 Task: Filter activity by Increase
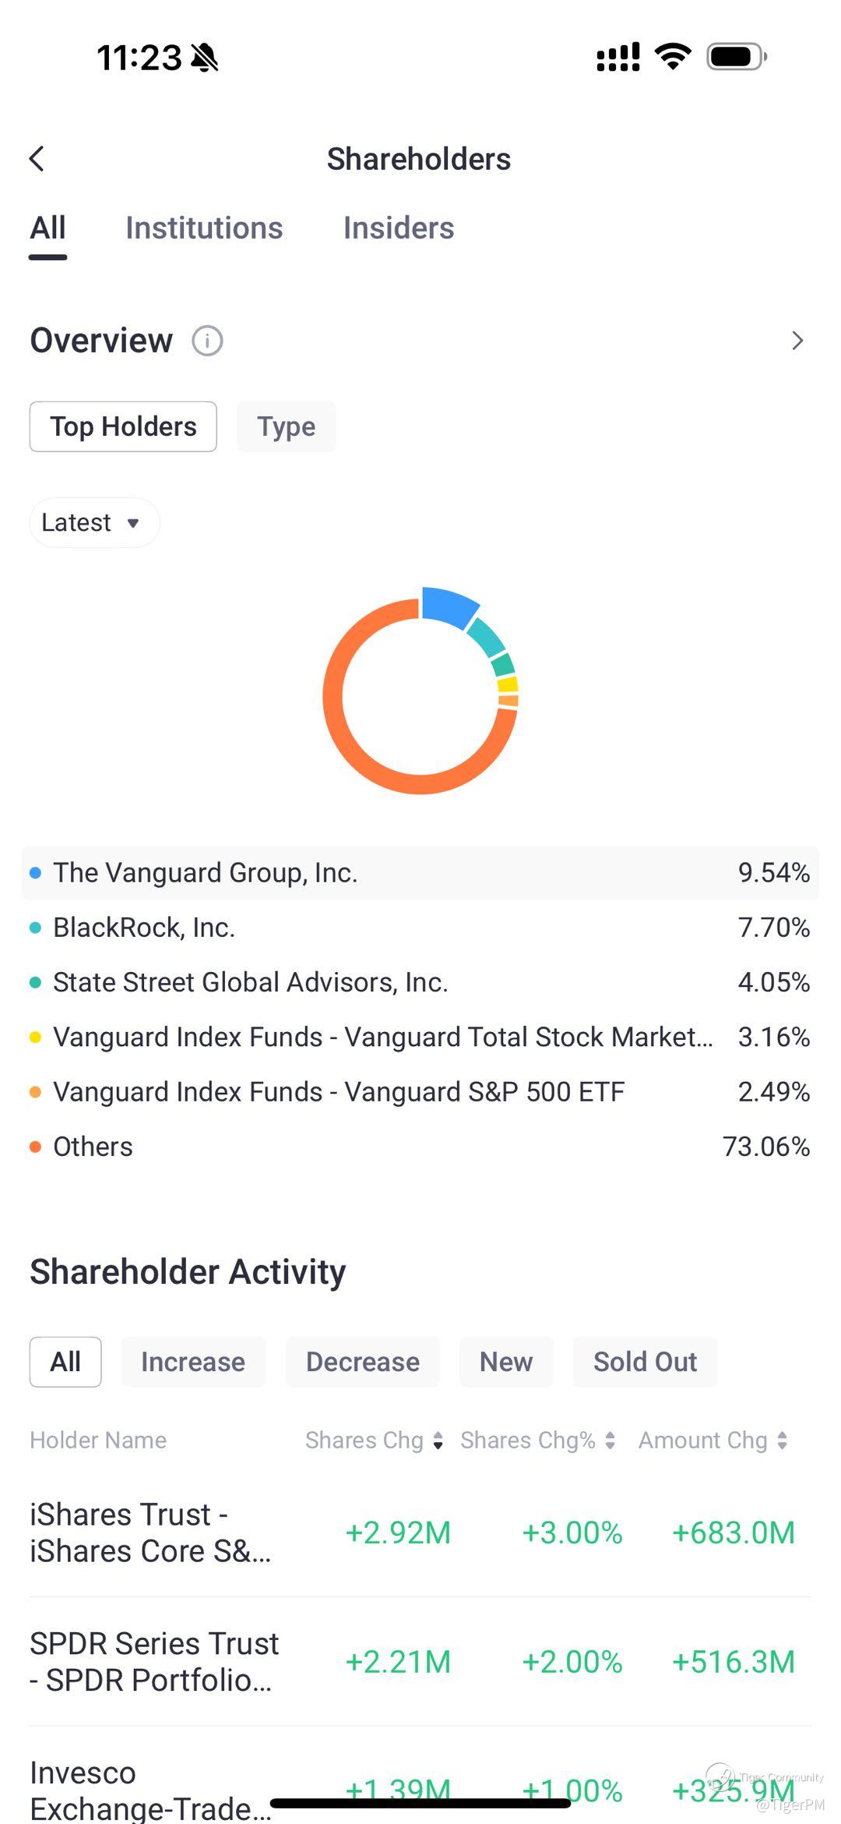[x=193, y=1362]
